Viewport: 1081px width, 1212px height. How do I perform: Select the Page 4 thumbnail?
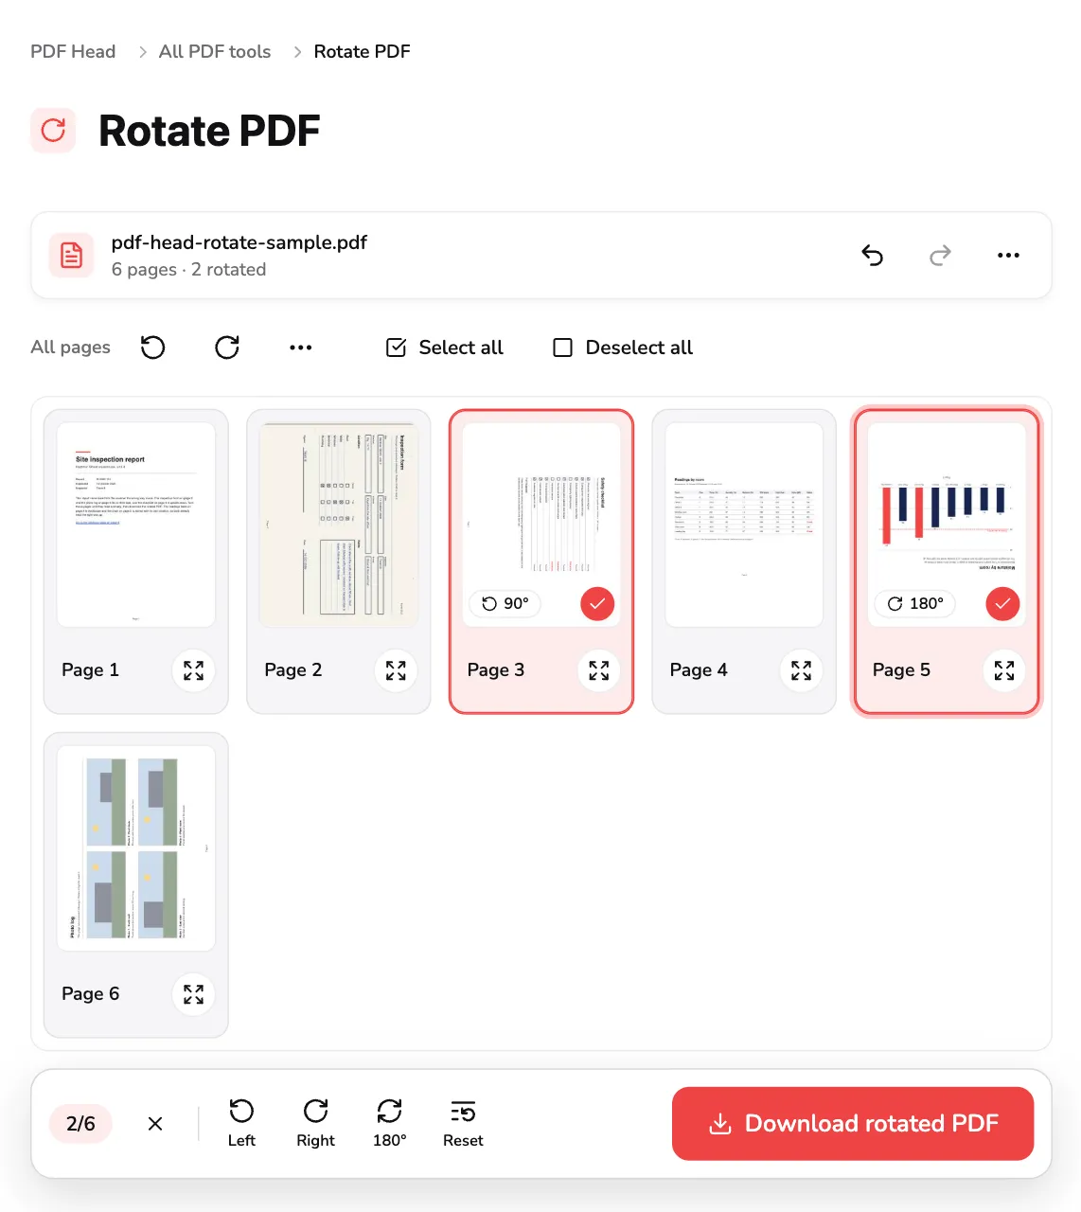(x=744, y=525)
